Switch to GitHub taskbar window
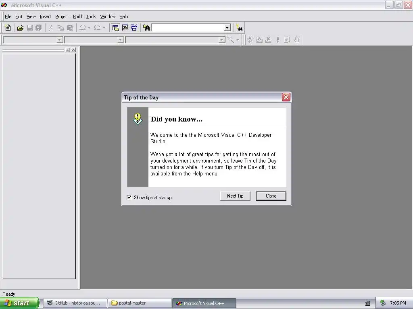413x309 pixels. click(75, 303)
